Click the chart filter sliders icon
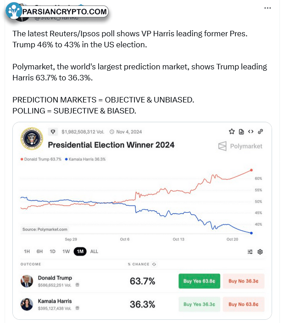The height and width of the screenshot is (323, 284). (x=250, y=252)
